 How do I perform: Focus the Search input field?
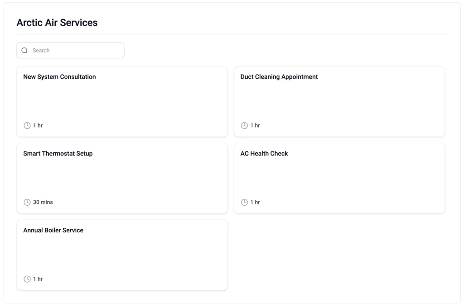pos(75,51)
